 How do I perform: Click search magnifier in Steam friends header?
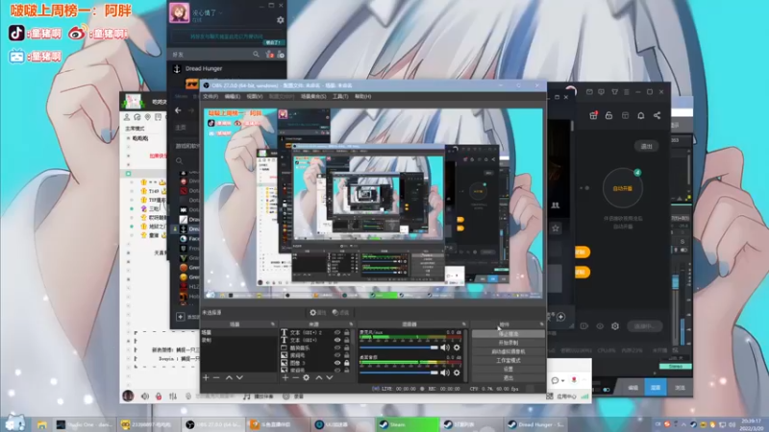point(256,55)
